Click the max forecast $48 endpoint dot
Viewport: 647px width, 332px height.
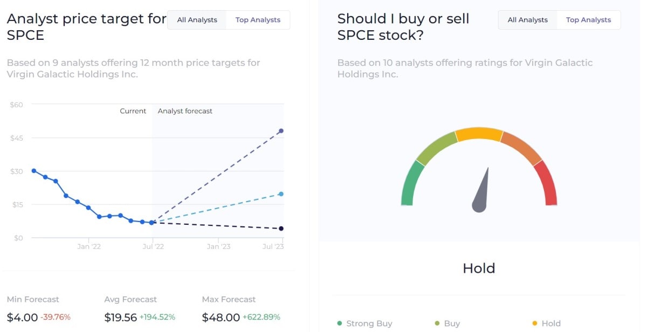pos(281,131)
